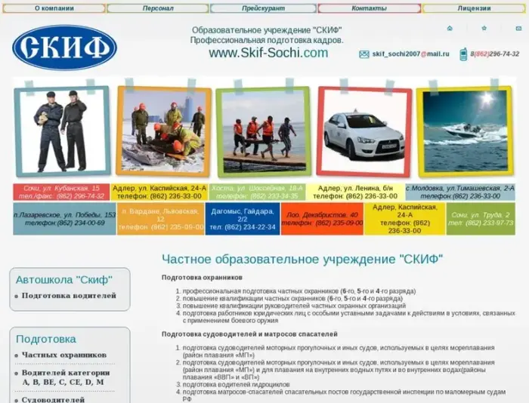Click the Подготовка охранников subheading

coord(202,277)
